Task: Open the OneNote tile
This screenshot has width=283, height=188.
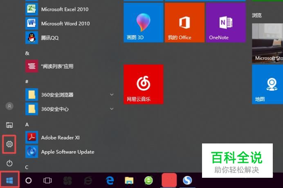Action: pos(226,22)
